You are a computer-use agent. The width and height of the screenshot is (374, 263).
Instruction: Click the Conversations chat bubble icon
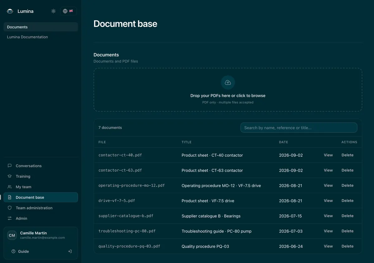(x=10, y=166)
